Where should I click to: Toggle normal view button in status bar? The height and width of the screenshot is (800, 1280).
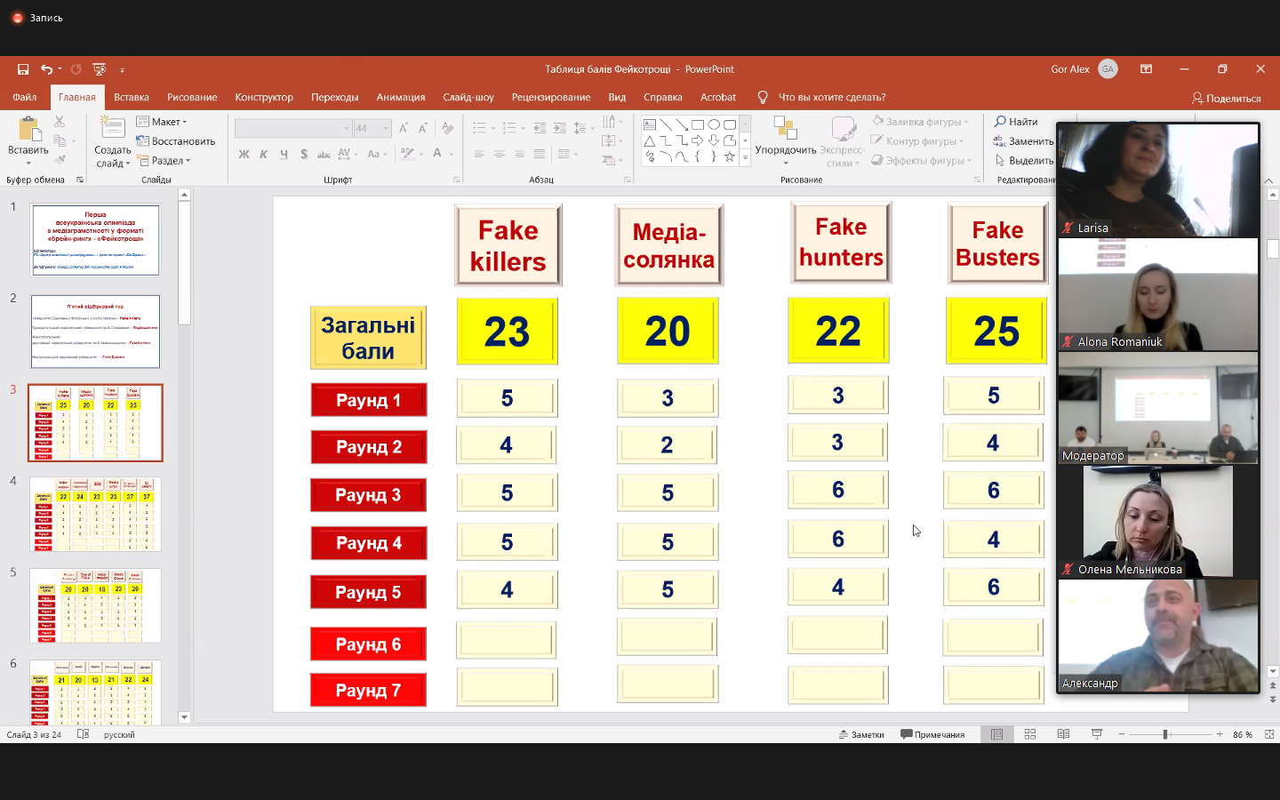click(x=997, y=734)
